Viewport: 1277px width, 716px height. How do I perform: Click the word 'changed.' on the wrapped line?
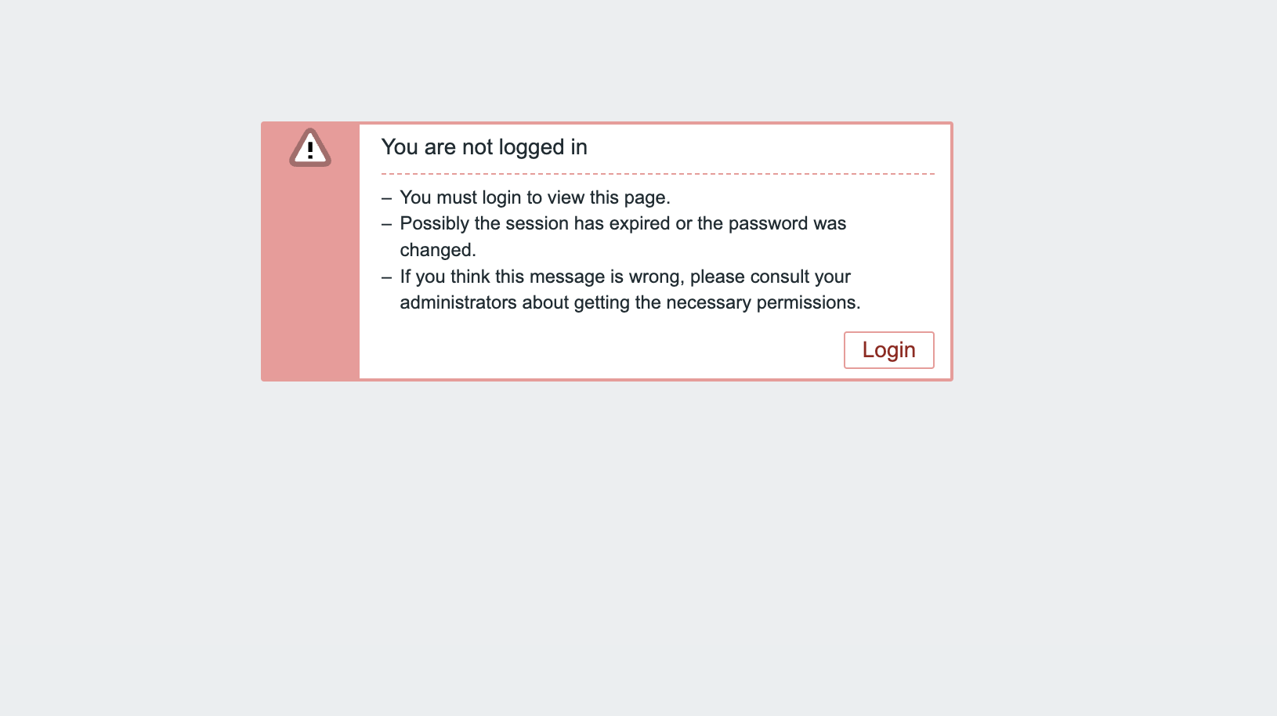click(438, 250)
